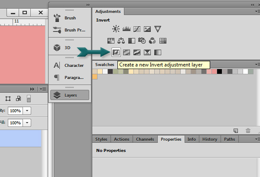This screenshot has width=260, height=177.
Task: Add a Photo Filter adjustment layer
Action: 142,41
